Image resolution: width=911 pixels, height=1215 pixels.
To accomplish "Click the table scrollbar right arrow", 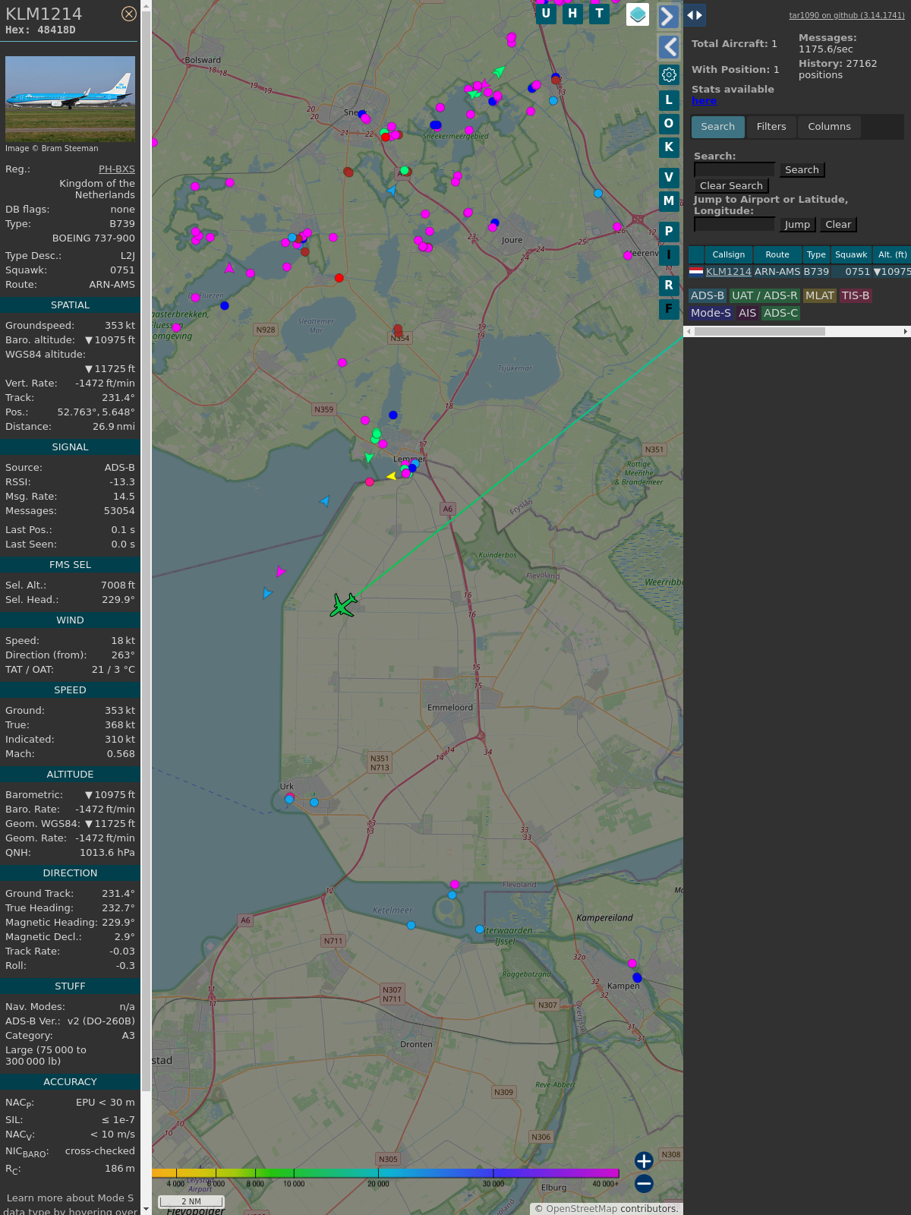I will 906,332.
